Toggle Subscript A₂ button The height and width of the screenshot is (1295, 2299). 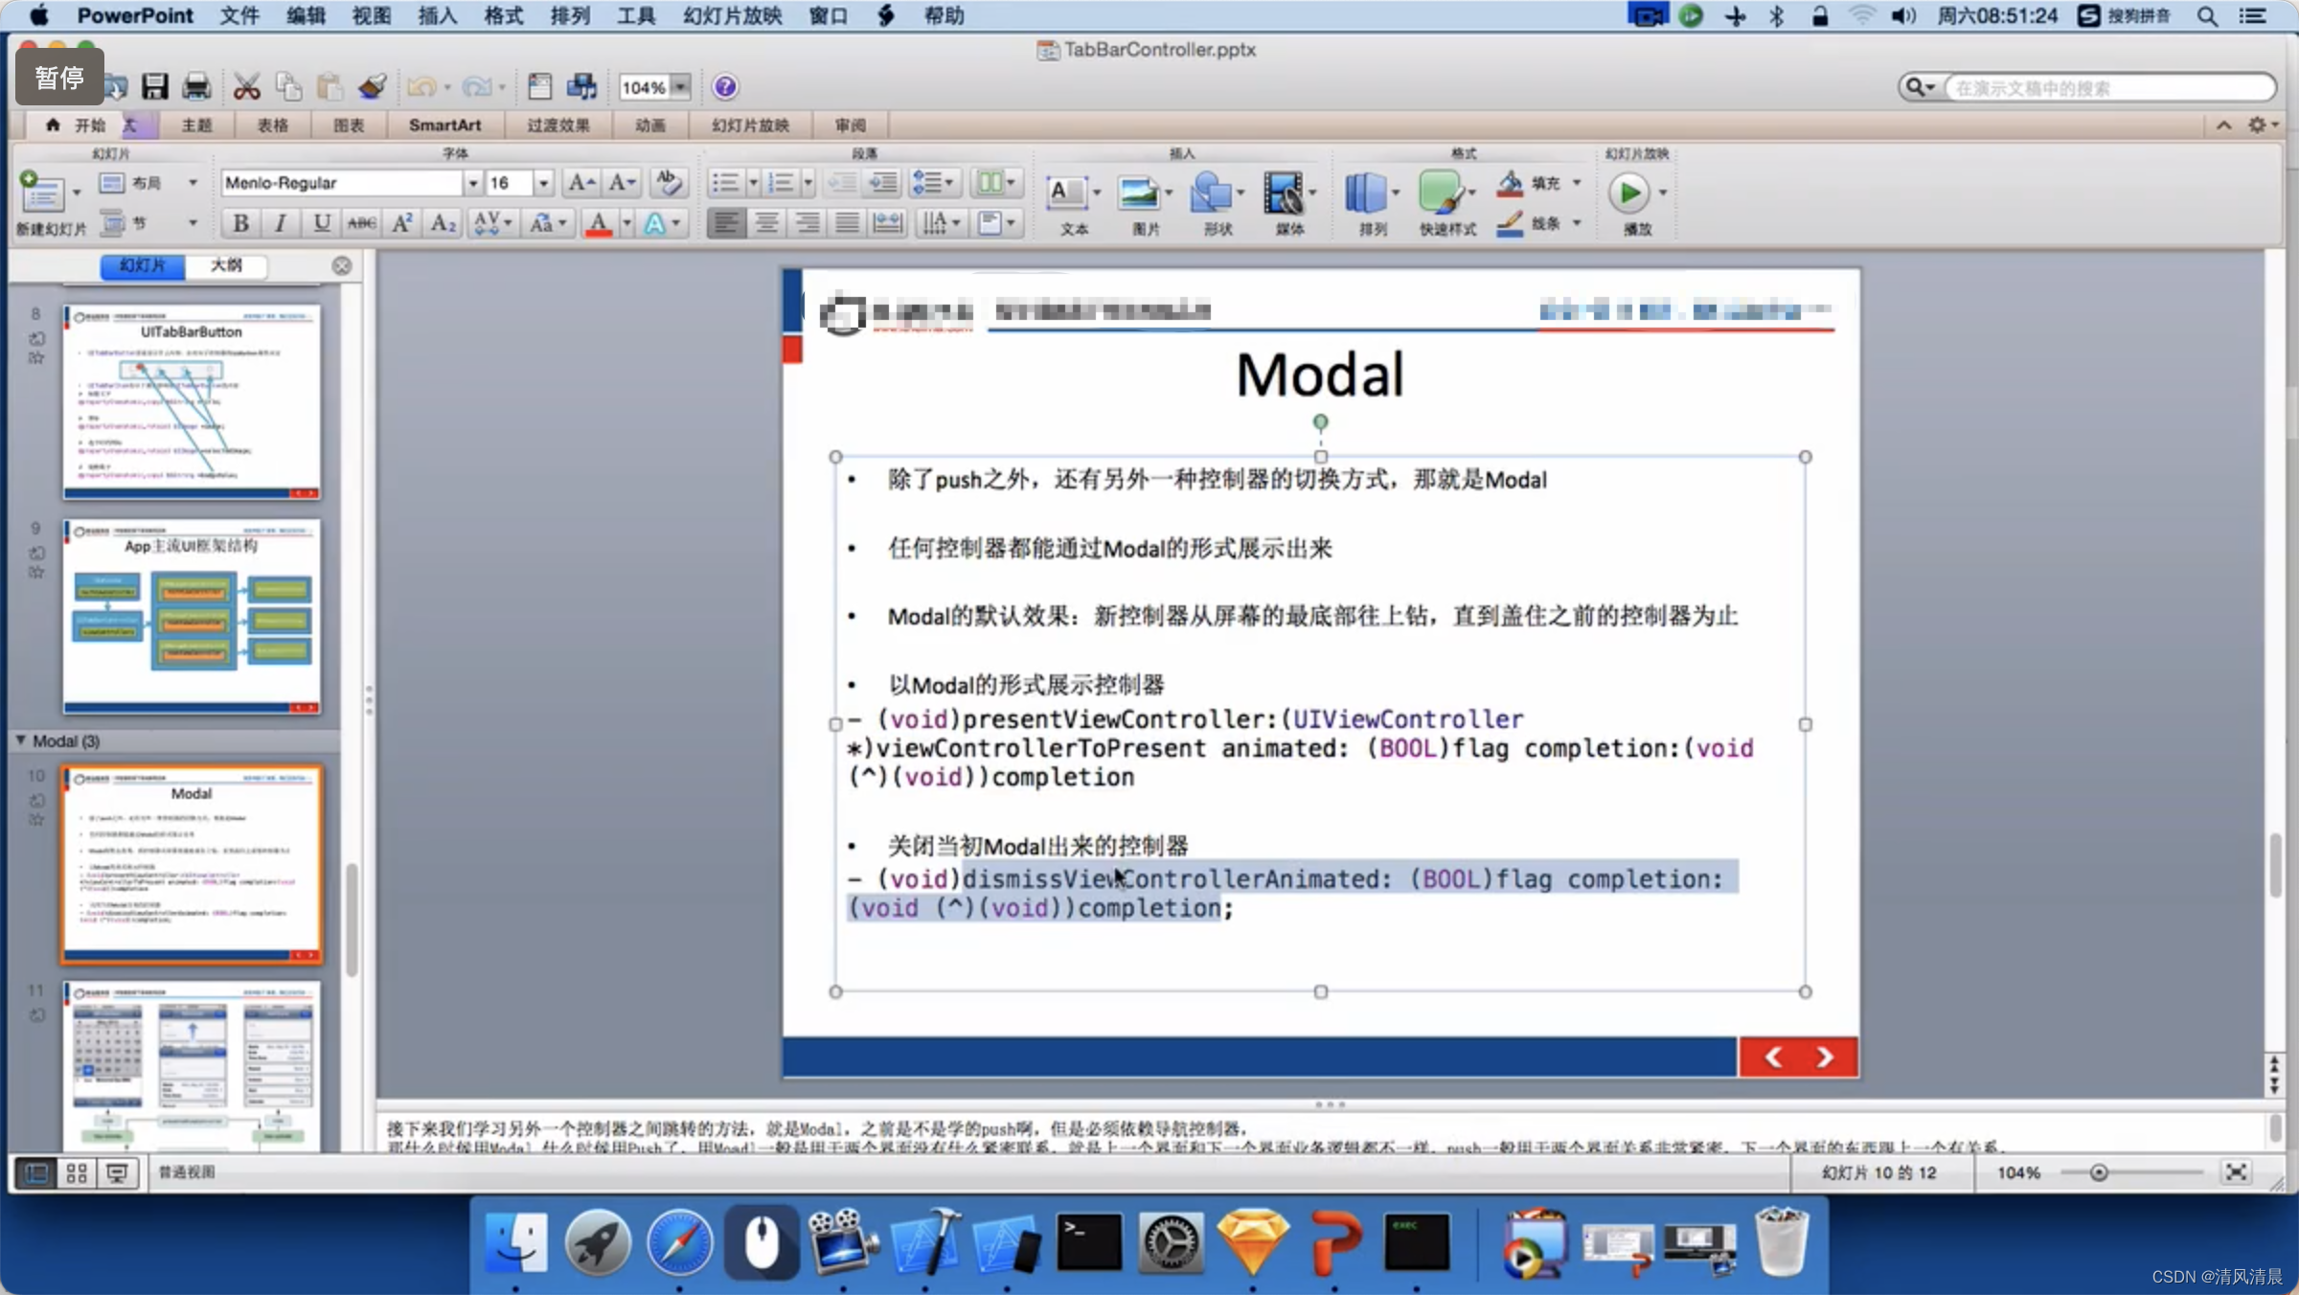coord(443,223)
